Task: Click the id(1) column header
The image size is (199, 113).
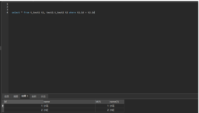Action: [x=102, y=102]
